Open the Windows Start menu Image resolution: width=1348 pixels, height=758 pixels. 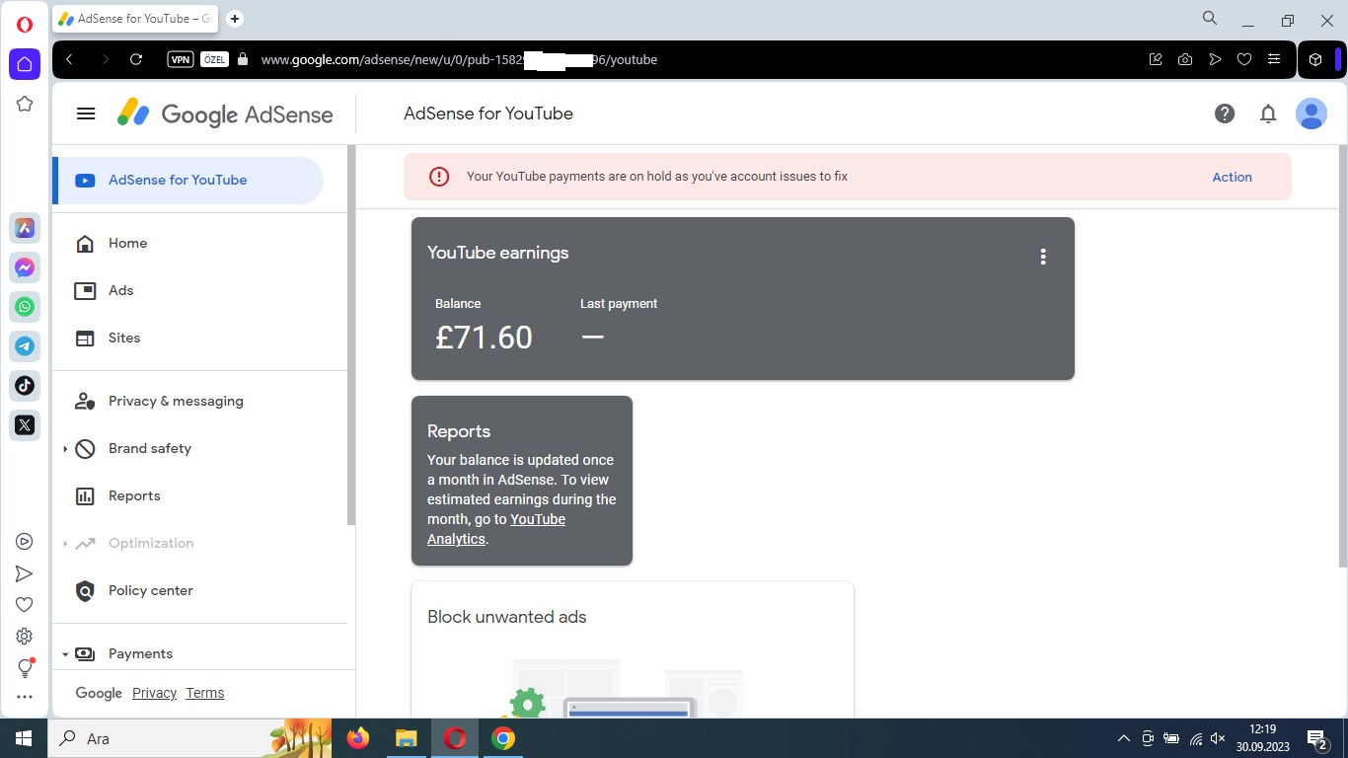24,738
